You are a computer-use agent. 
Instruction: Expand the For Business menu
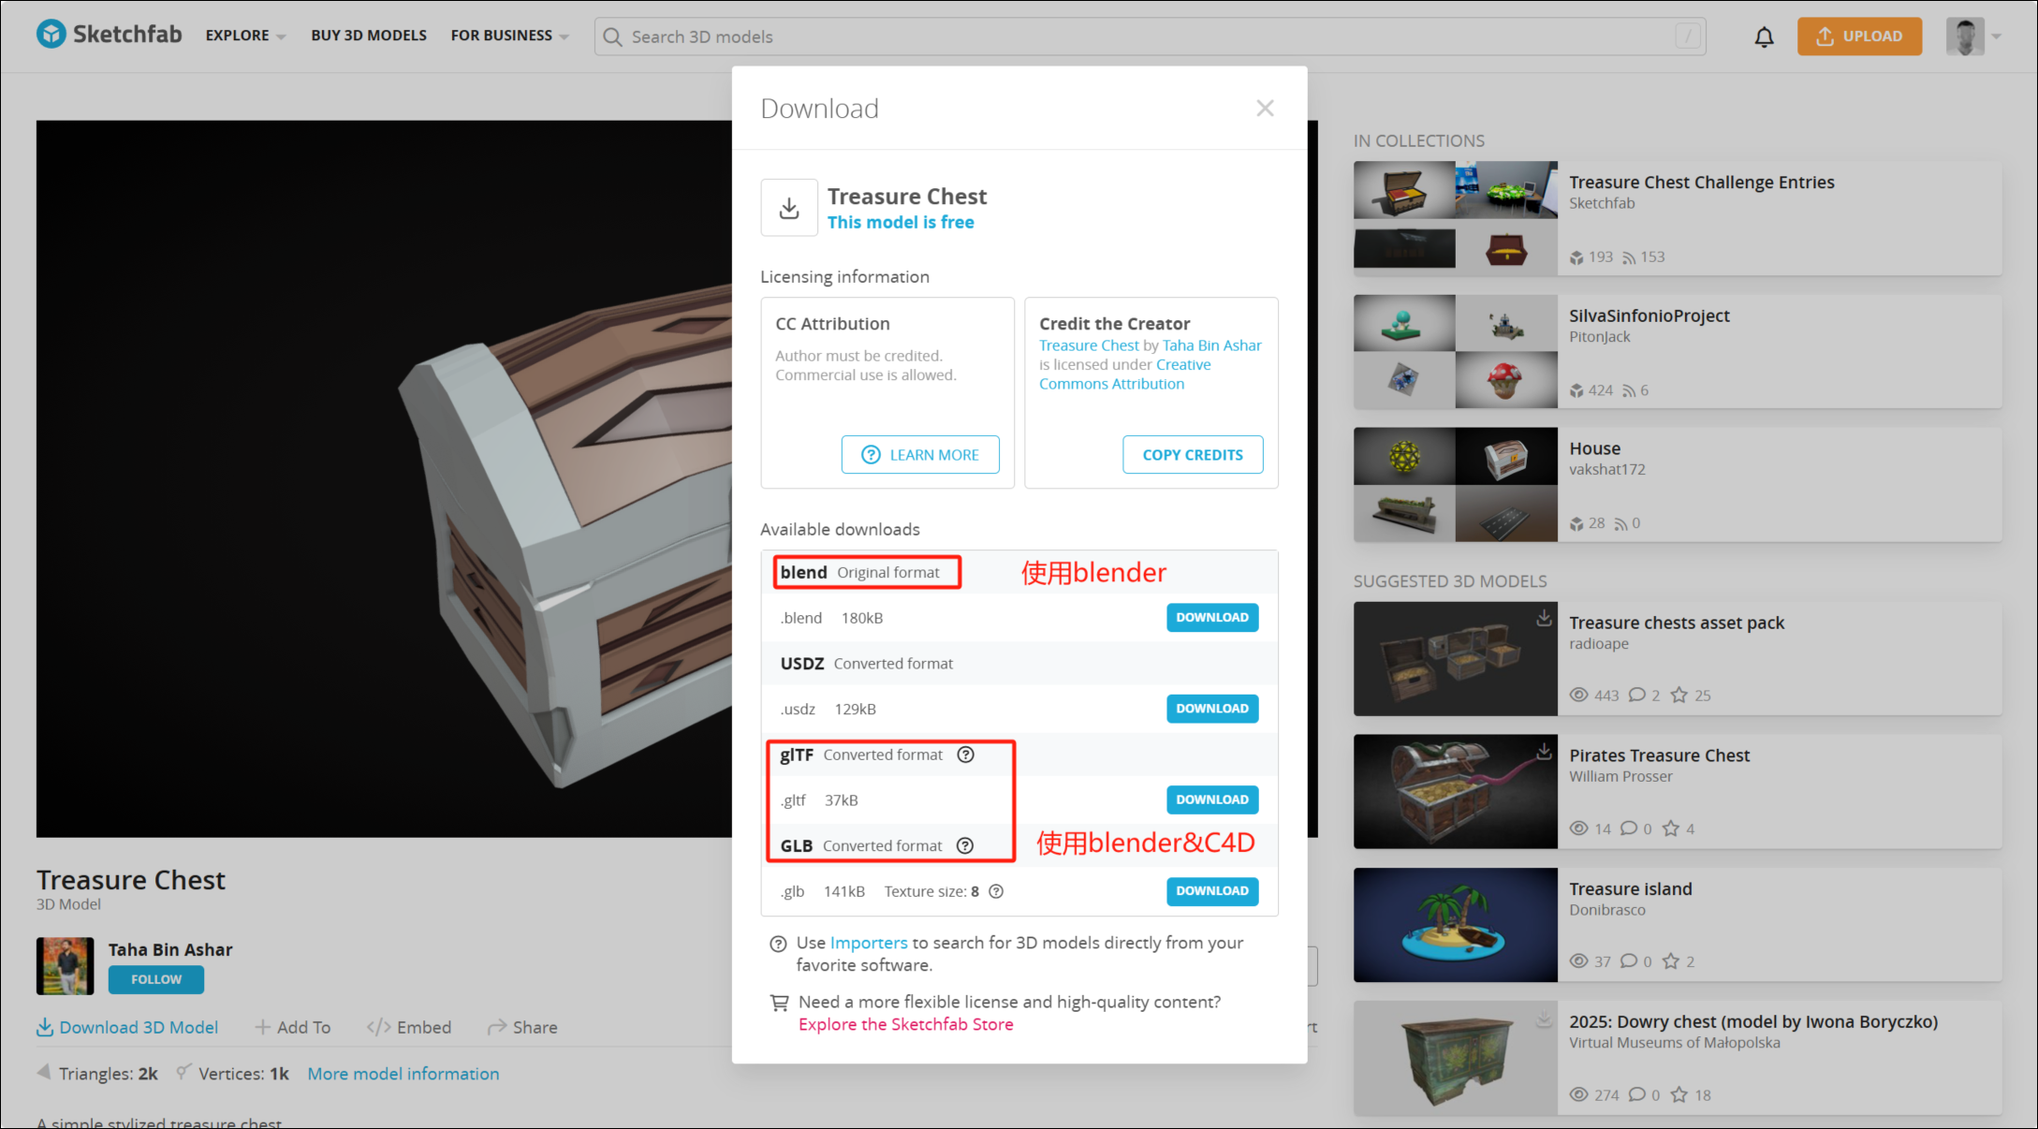point(509,36)
